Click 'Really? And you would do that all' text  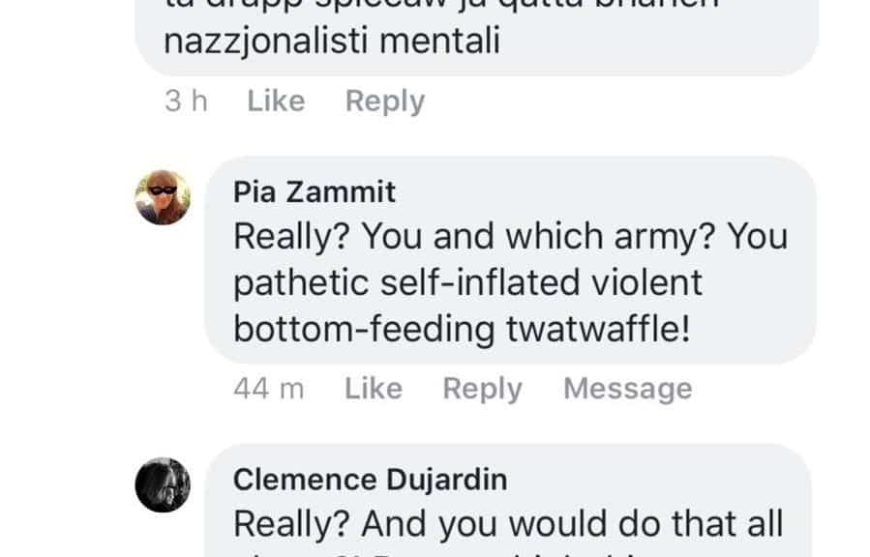pyautogui.click(x=507, y=525)
